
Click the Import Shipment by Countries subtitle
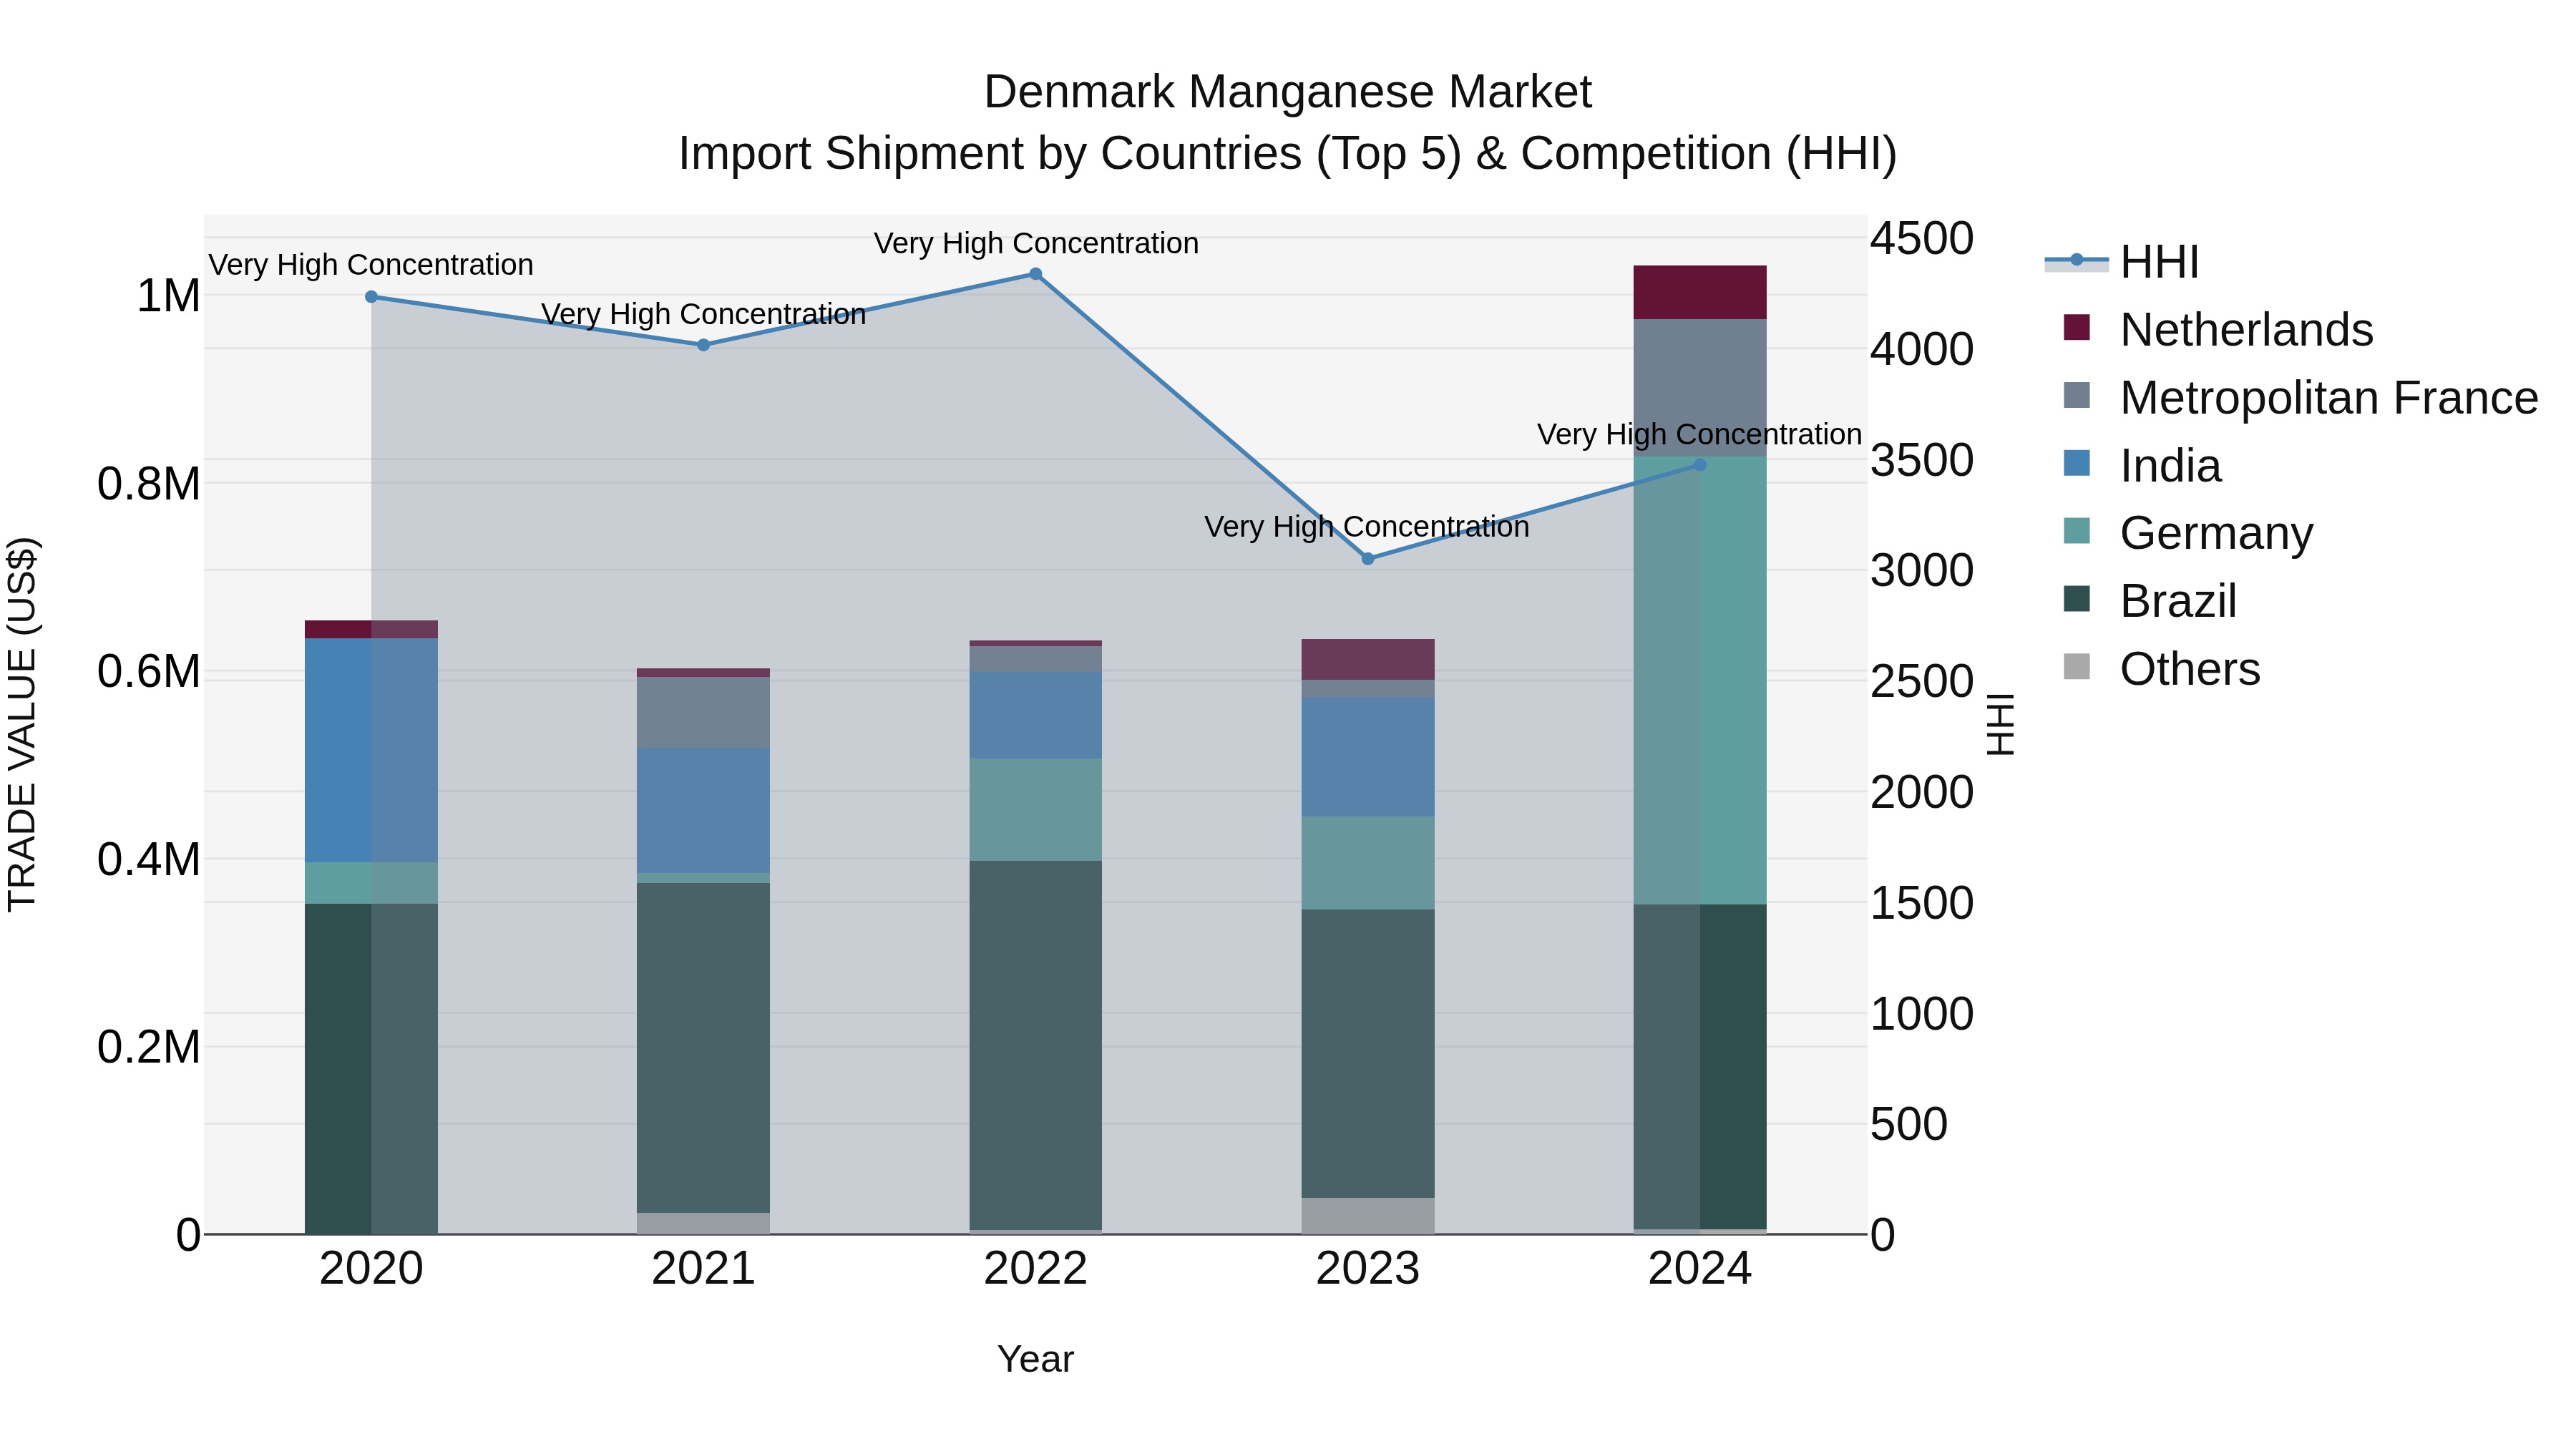(x=1288, y=154)
